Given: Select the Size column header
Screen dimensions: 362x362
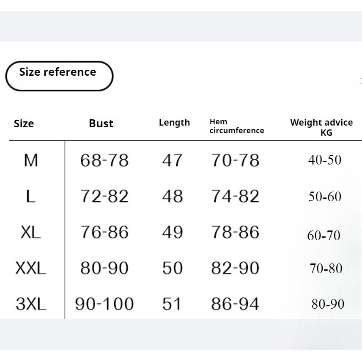Looking at the screenshot, I should 24,123.
